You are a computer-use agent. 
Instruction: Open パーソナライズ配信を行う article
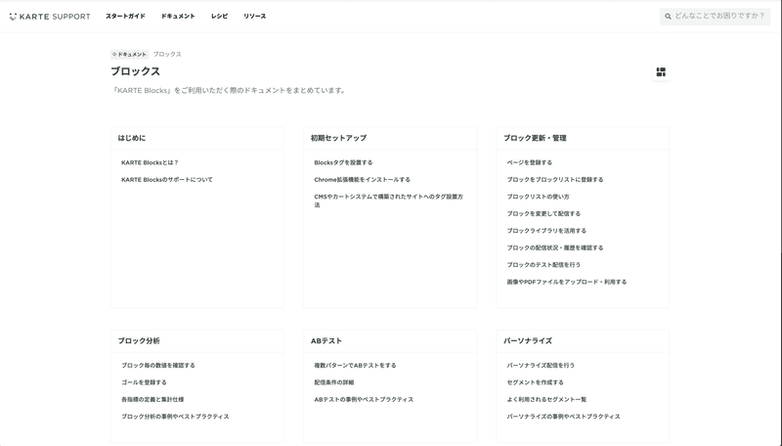tap(541, 365)
